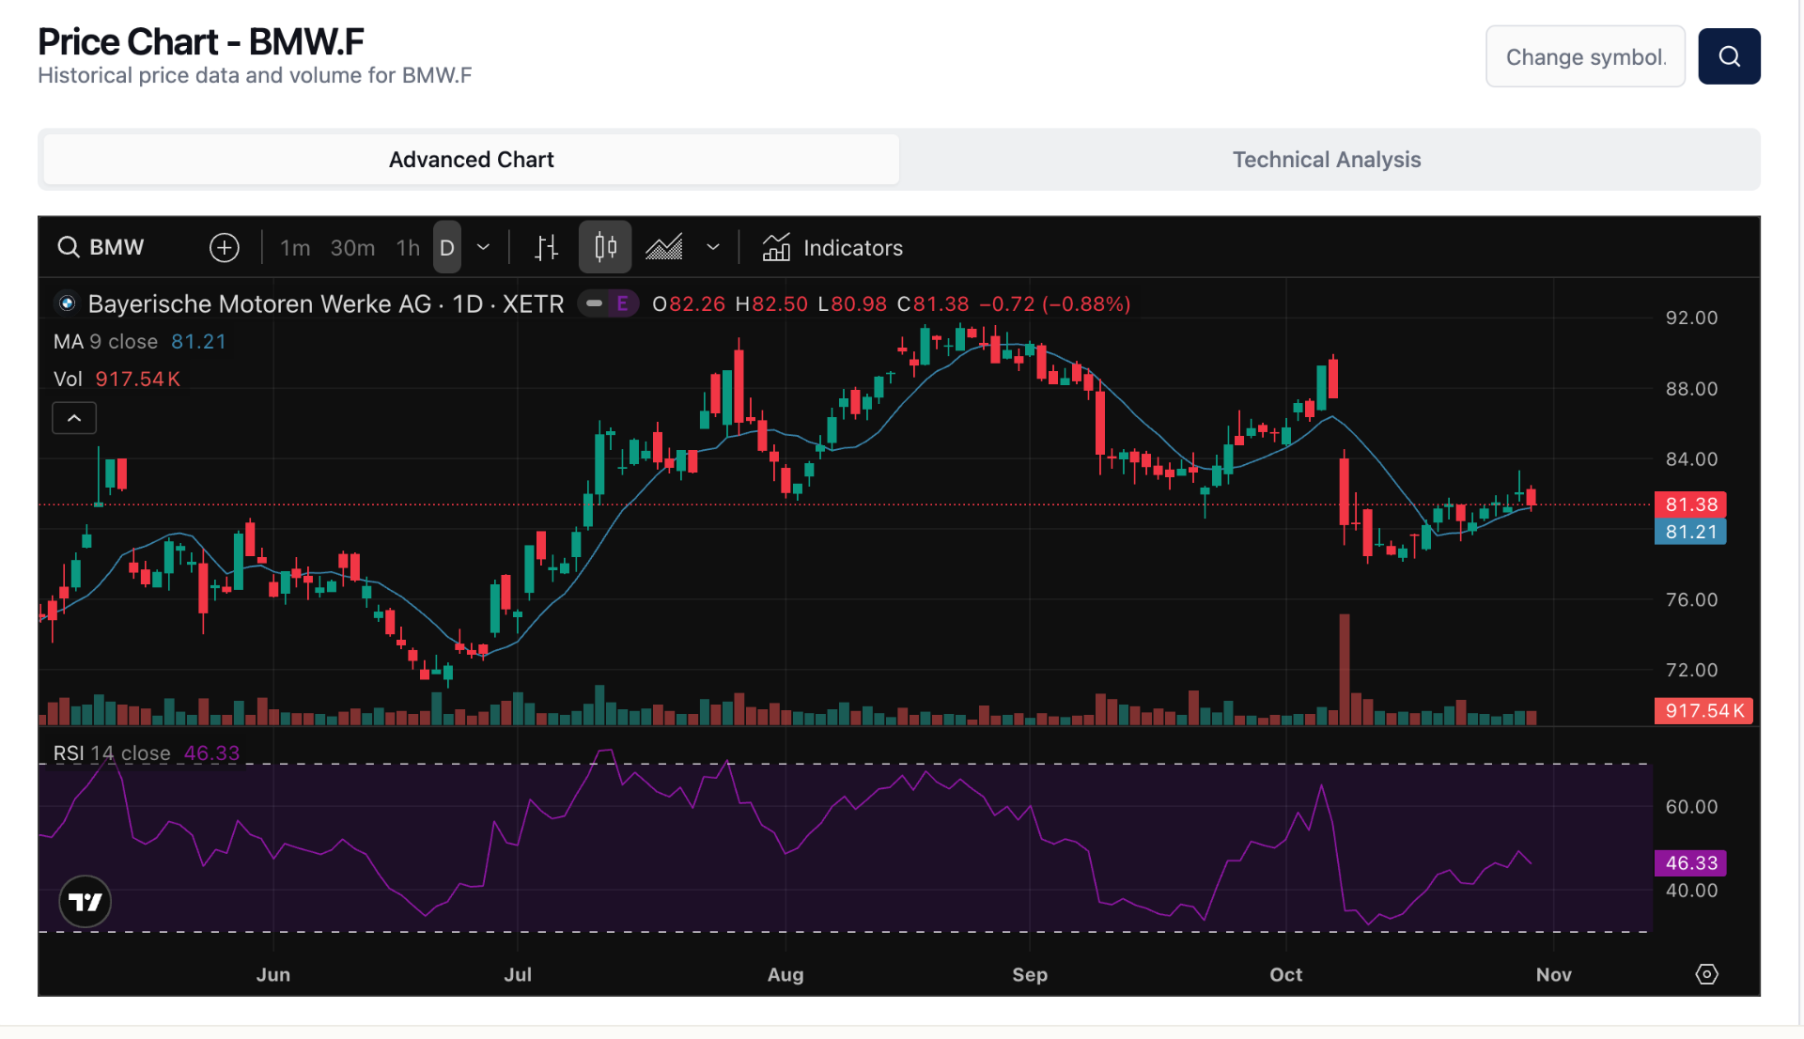Select the 30m interval
The width and height of the screenshot is (1804, 1039).
(x=352, y=248)
